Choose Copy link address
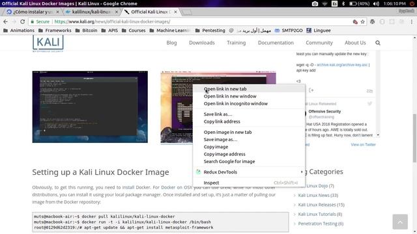417x234 pixels. (x=249, y=122)
